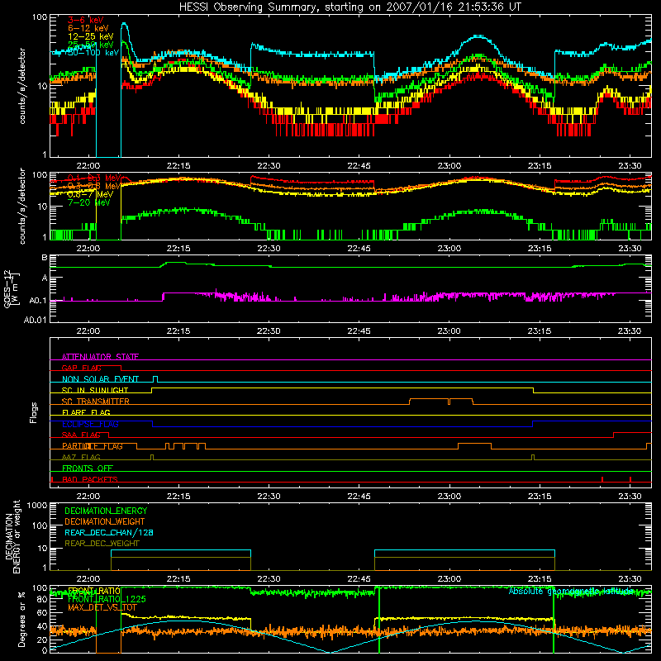The width and height of the screenshot is (661, 661).
Task: Select the 23:00 tick under the MeV panel
Action: pyautogui.click(x=449, y=249)
